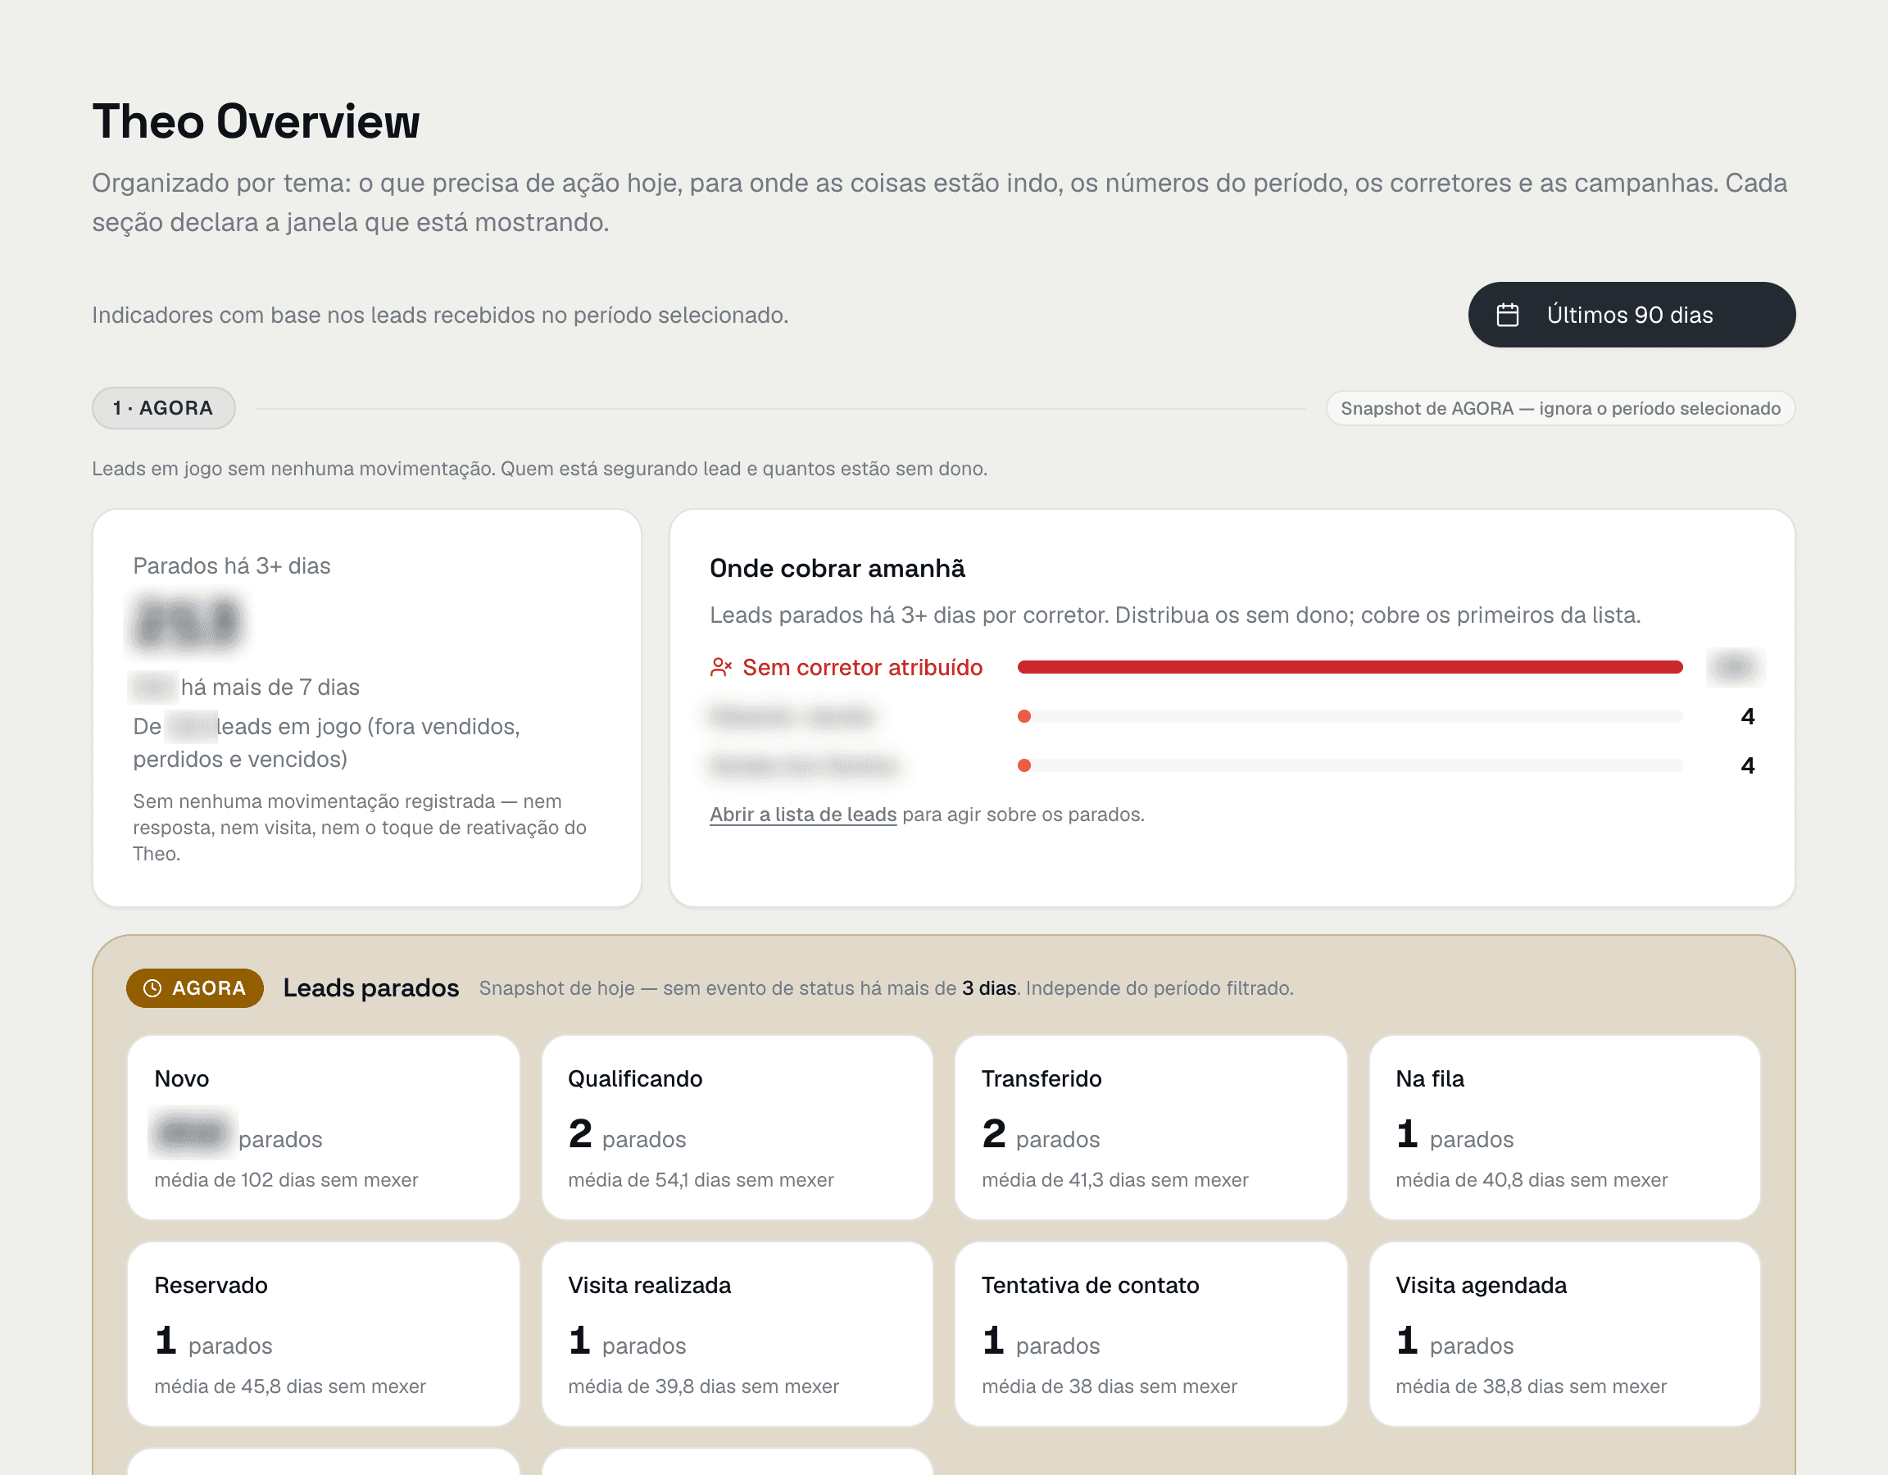
Task: Click the "Snapshot de AGORA — ignora o período selecionado" pill
Action: 1560,408
